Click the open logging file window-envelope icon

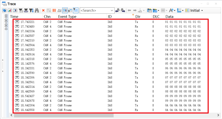[149, 10]
